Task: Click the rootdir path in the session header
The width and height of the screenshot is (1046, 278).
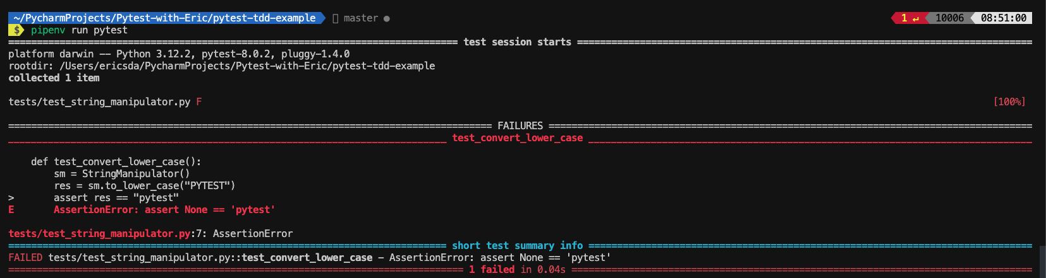Action: (247, 66)
